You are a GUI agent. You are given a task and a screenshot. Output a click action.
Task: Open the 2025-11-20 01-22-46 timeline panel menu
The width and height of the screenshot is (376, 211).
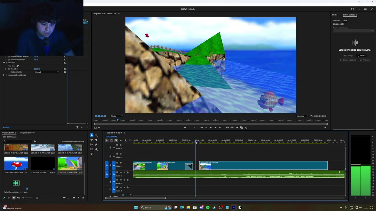124,133
